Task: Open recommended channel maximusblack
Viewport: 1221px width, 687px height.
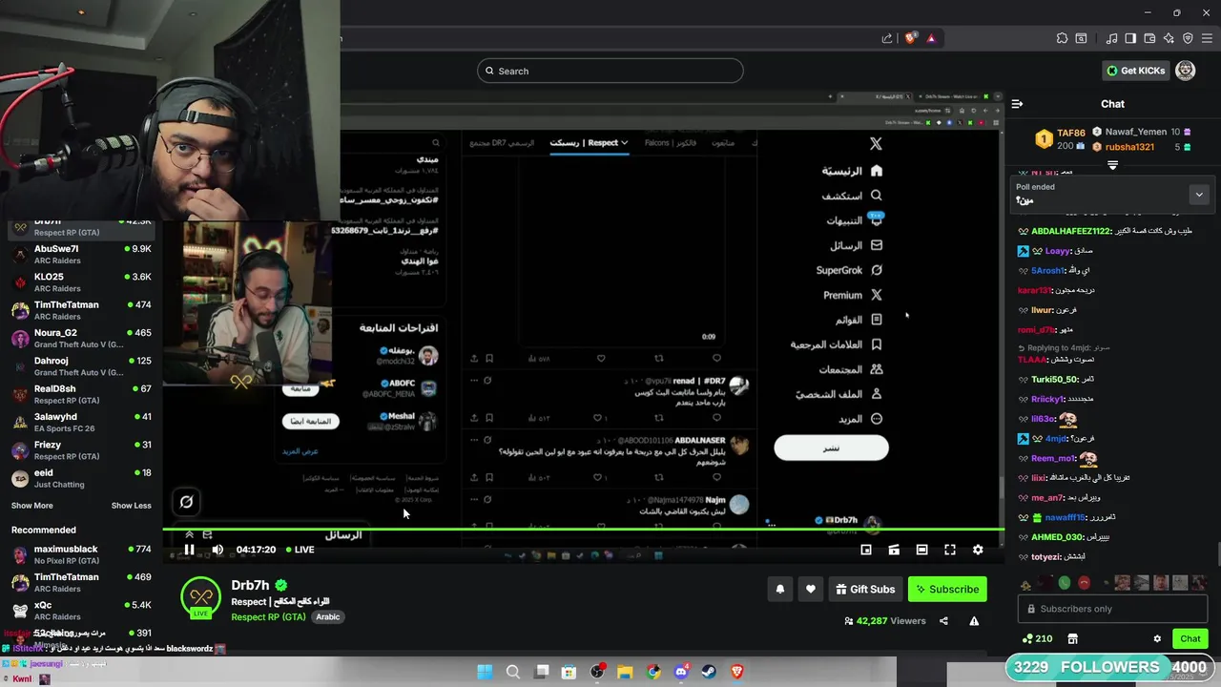Action: pos(81,554)
